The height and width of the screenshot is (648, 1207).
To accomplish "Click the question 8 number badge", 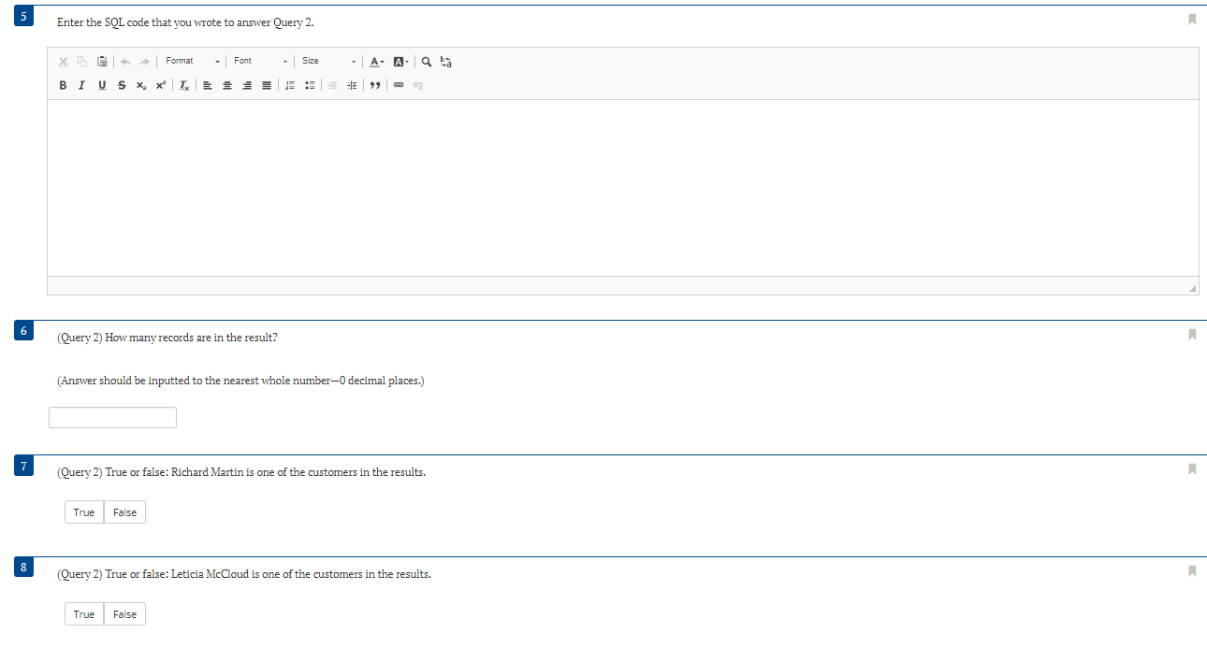I will (x=24, y=567).
